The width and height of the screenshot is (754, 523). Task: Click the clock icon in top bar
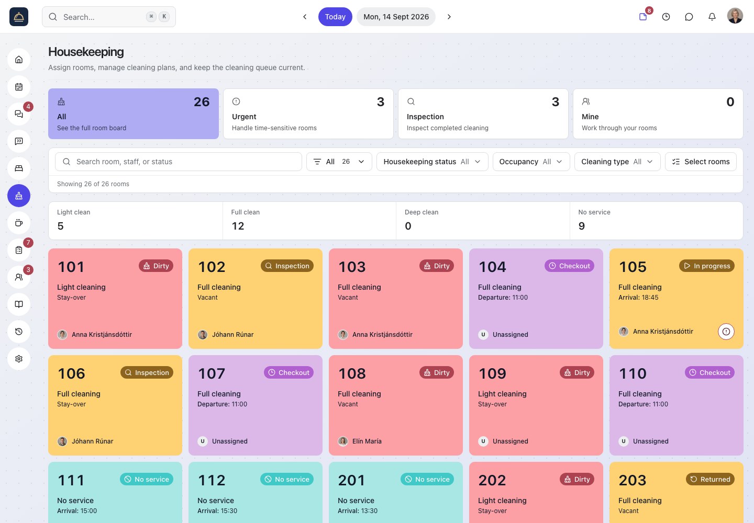point(666,17)
